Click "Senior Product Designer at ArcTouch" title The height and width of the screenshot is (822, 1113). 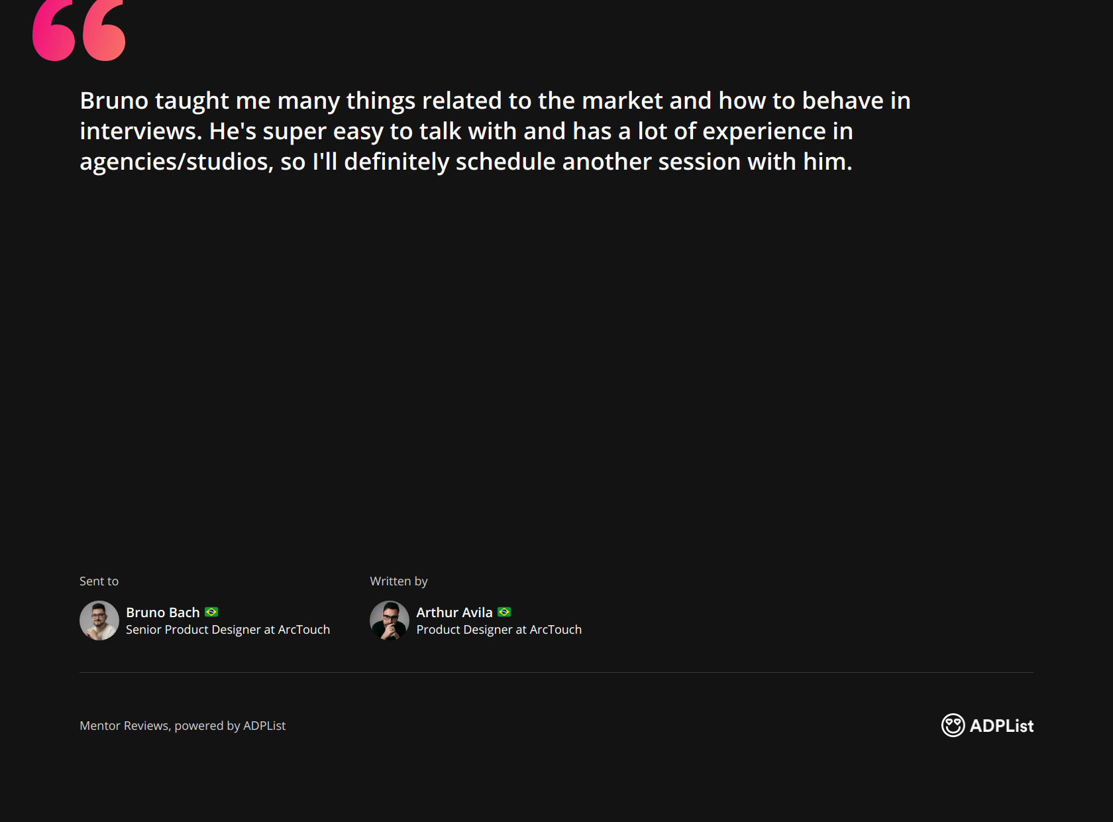click(228, 630)
